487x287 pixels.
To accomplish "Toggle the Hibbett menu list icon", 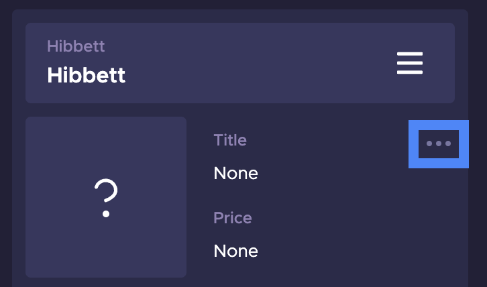I will pyautogui.click(x=410, y=63).
